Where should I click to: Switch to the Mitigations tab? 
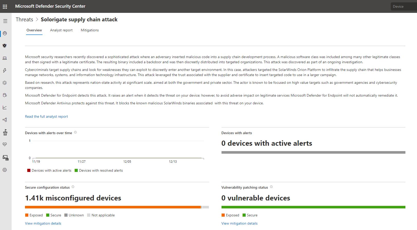(90, 30)
